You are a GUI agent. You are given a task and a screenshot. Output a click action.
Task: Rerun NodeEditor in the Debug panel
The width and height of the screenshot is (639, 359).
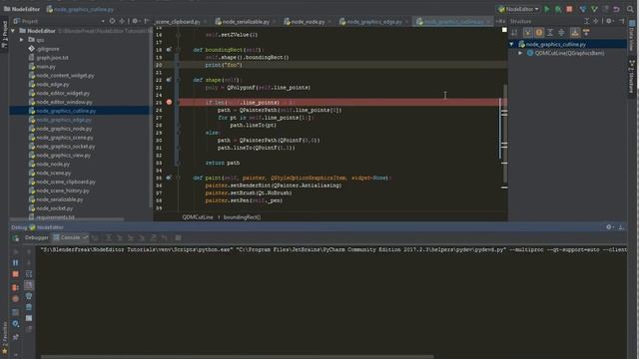[16, 237]
